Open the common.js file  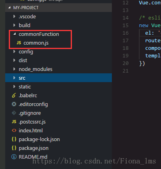click(36, 43)
